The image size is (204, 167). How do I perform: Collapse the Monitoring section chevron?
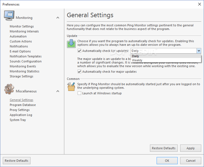coord(58,18)
